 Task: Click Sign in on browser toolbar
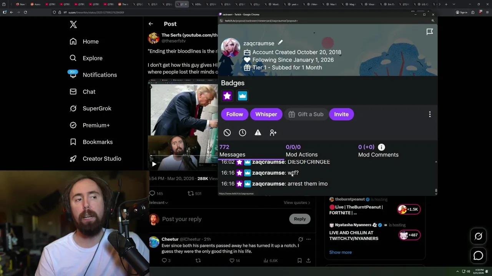click(461, 12)
